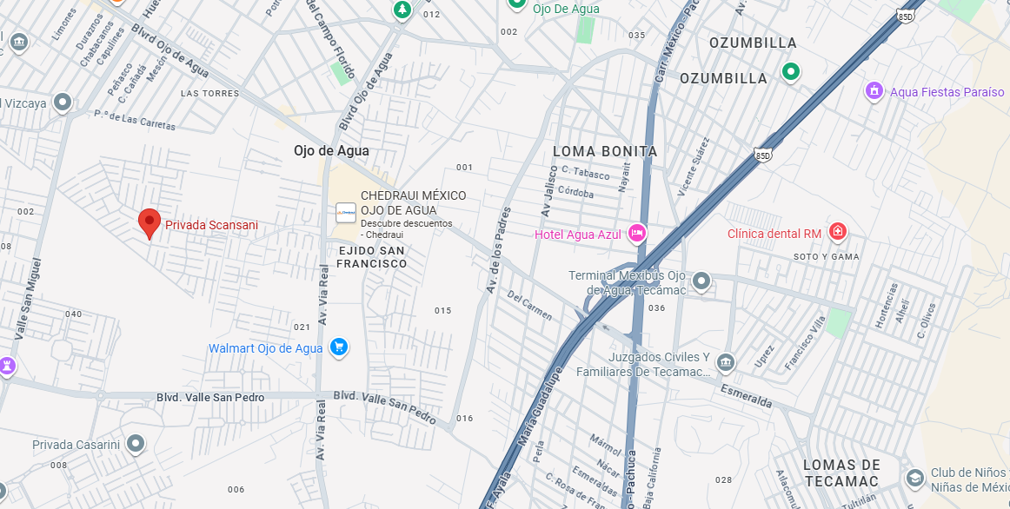1010x509 pixels.
Task: Click the Walmart Ojo de Agua label
Action: pyautogui.click(x=265, y=348)
